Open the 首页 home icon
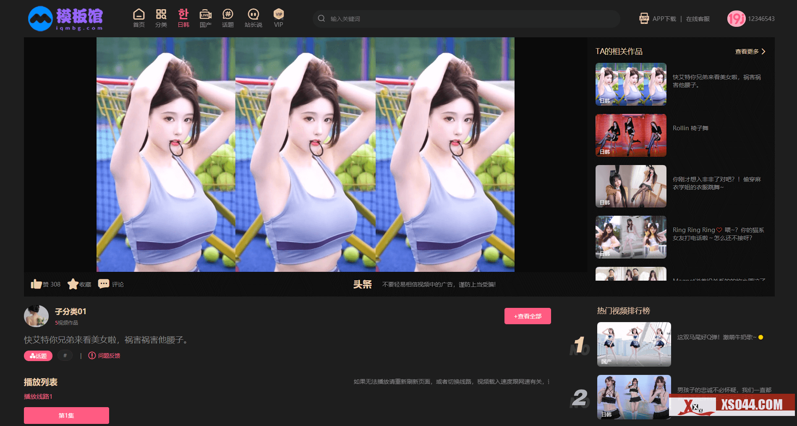The height and width of the screenshot is (426, 797). (x=138, y=15)
